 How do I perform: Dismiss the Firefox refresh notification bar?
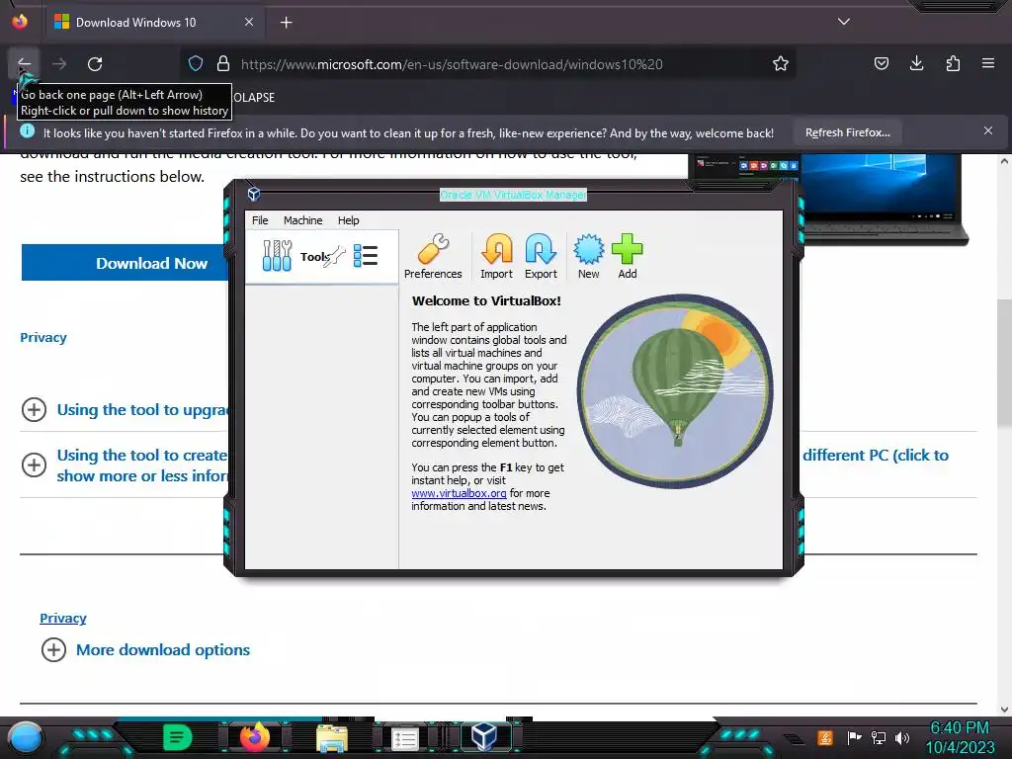pos(988,131)
